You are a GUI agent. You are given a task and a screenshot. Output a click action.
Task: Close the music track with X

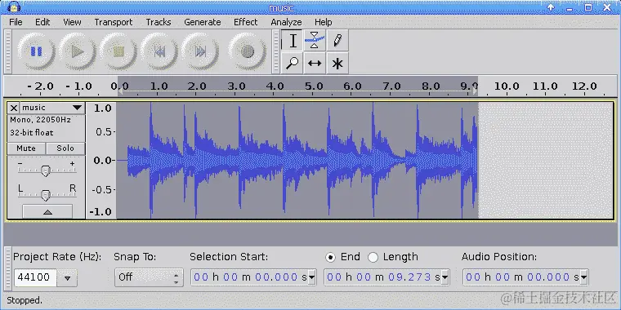point(13,108)
